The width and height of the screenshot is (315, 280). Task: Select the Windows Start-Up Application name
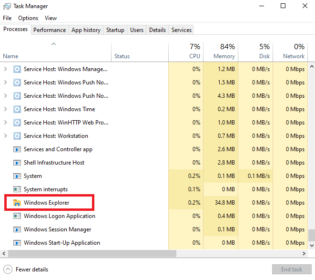tap(62, 243)
